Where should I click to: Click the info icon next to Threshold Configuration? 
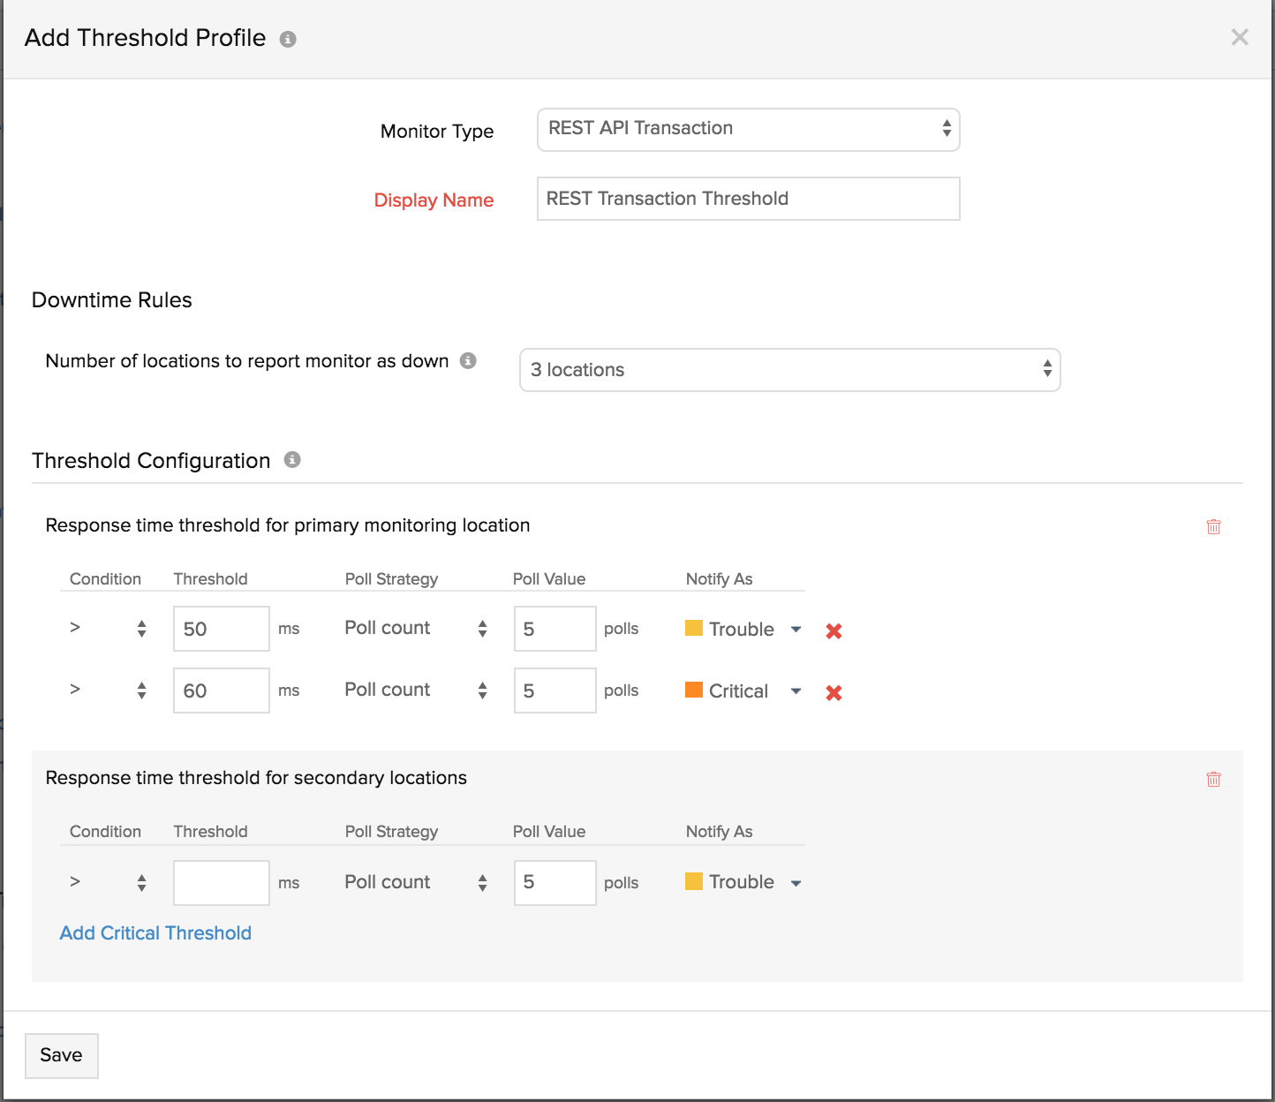(292, 459)
